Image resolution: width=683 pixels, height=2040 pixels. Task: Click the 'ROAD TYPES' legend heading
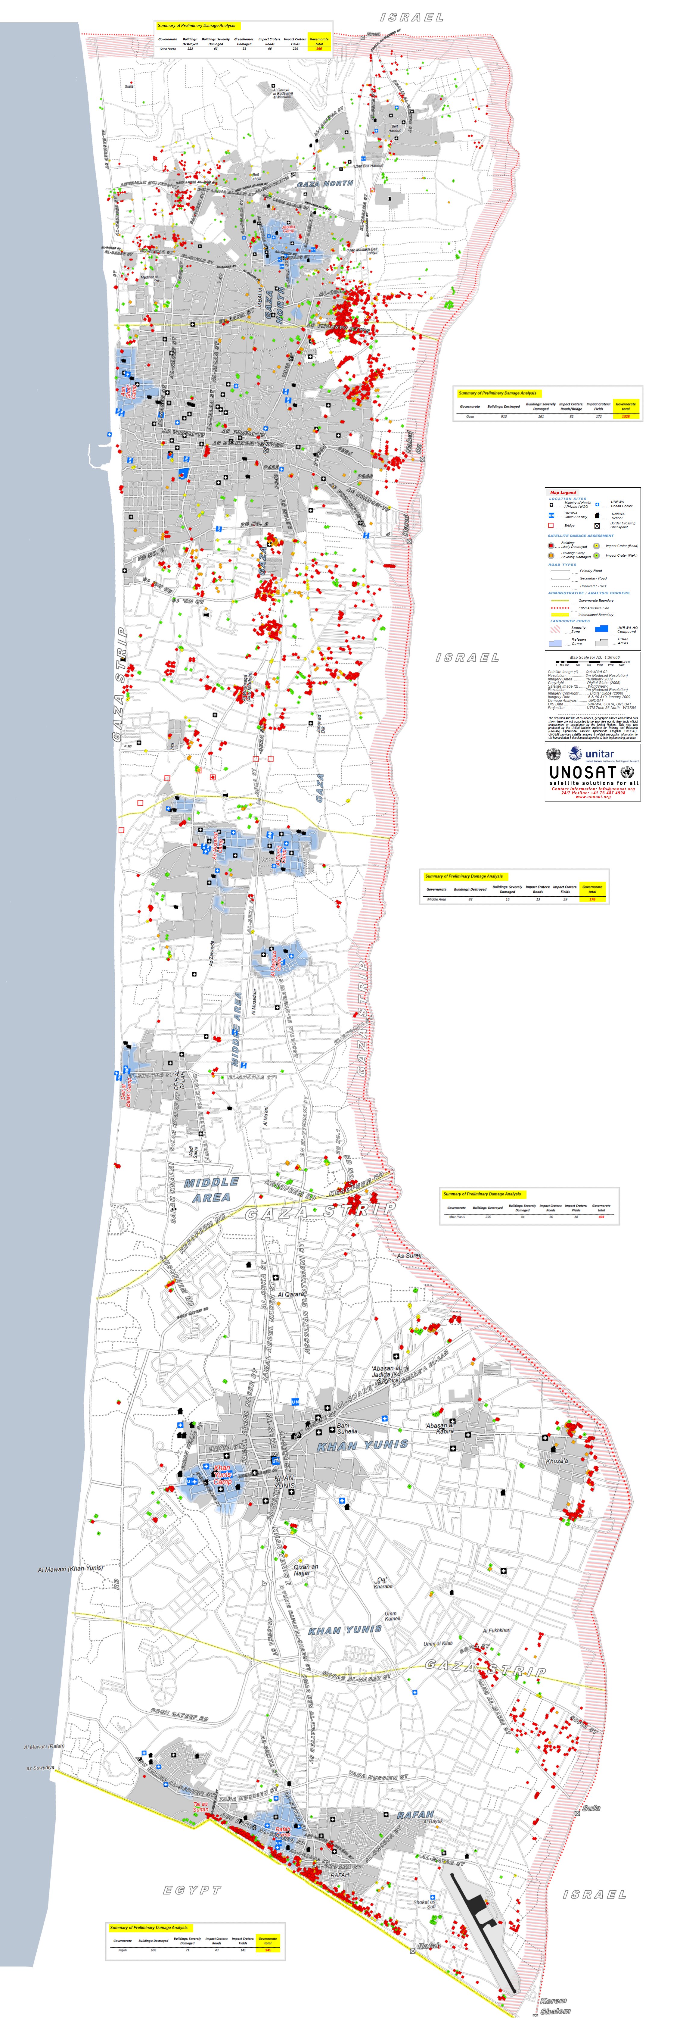point(563,565)
